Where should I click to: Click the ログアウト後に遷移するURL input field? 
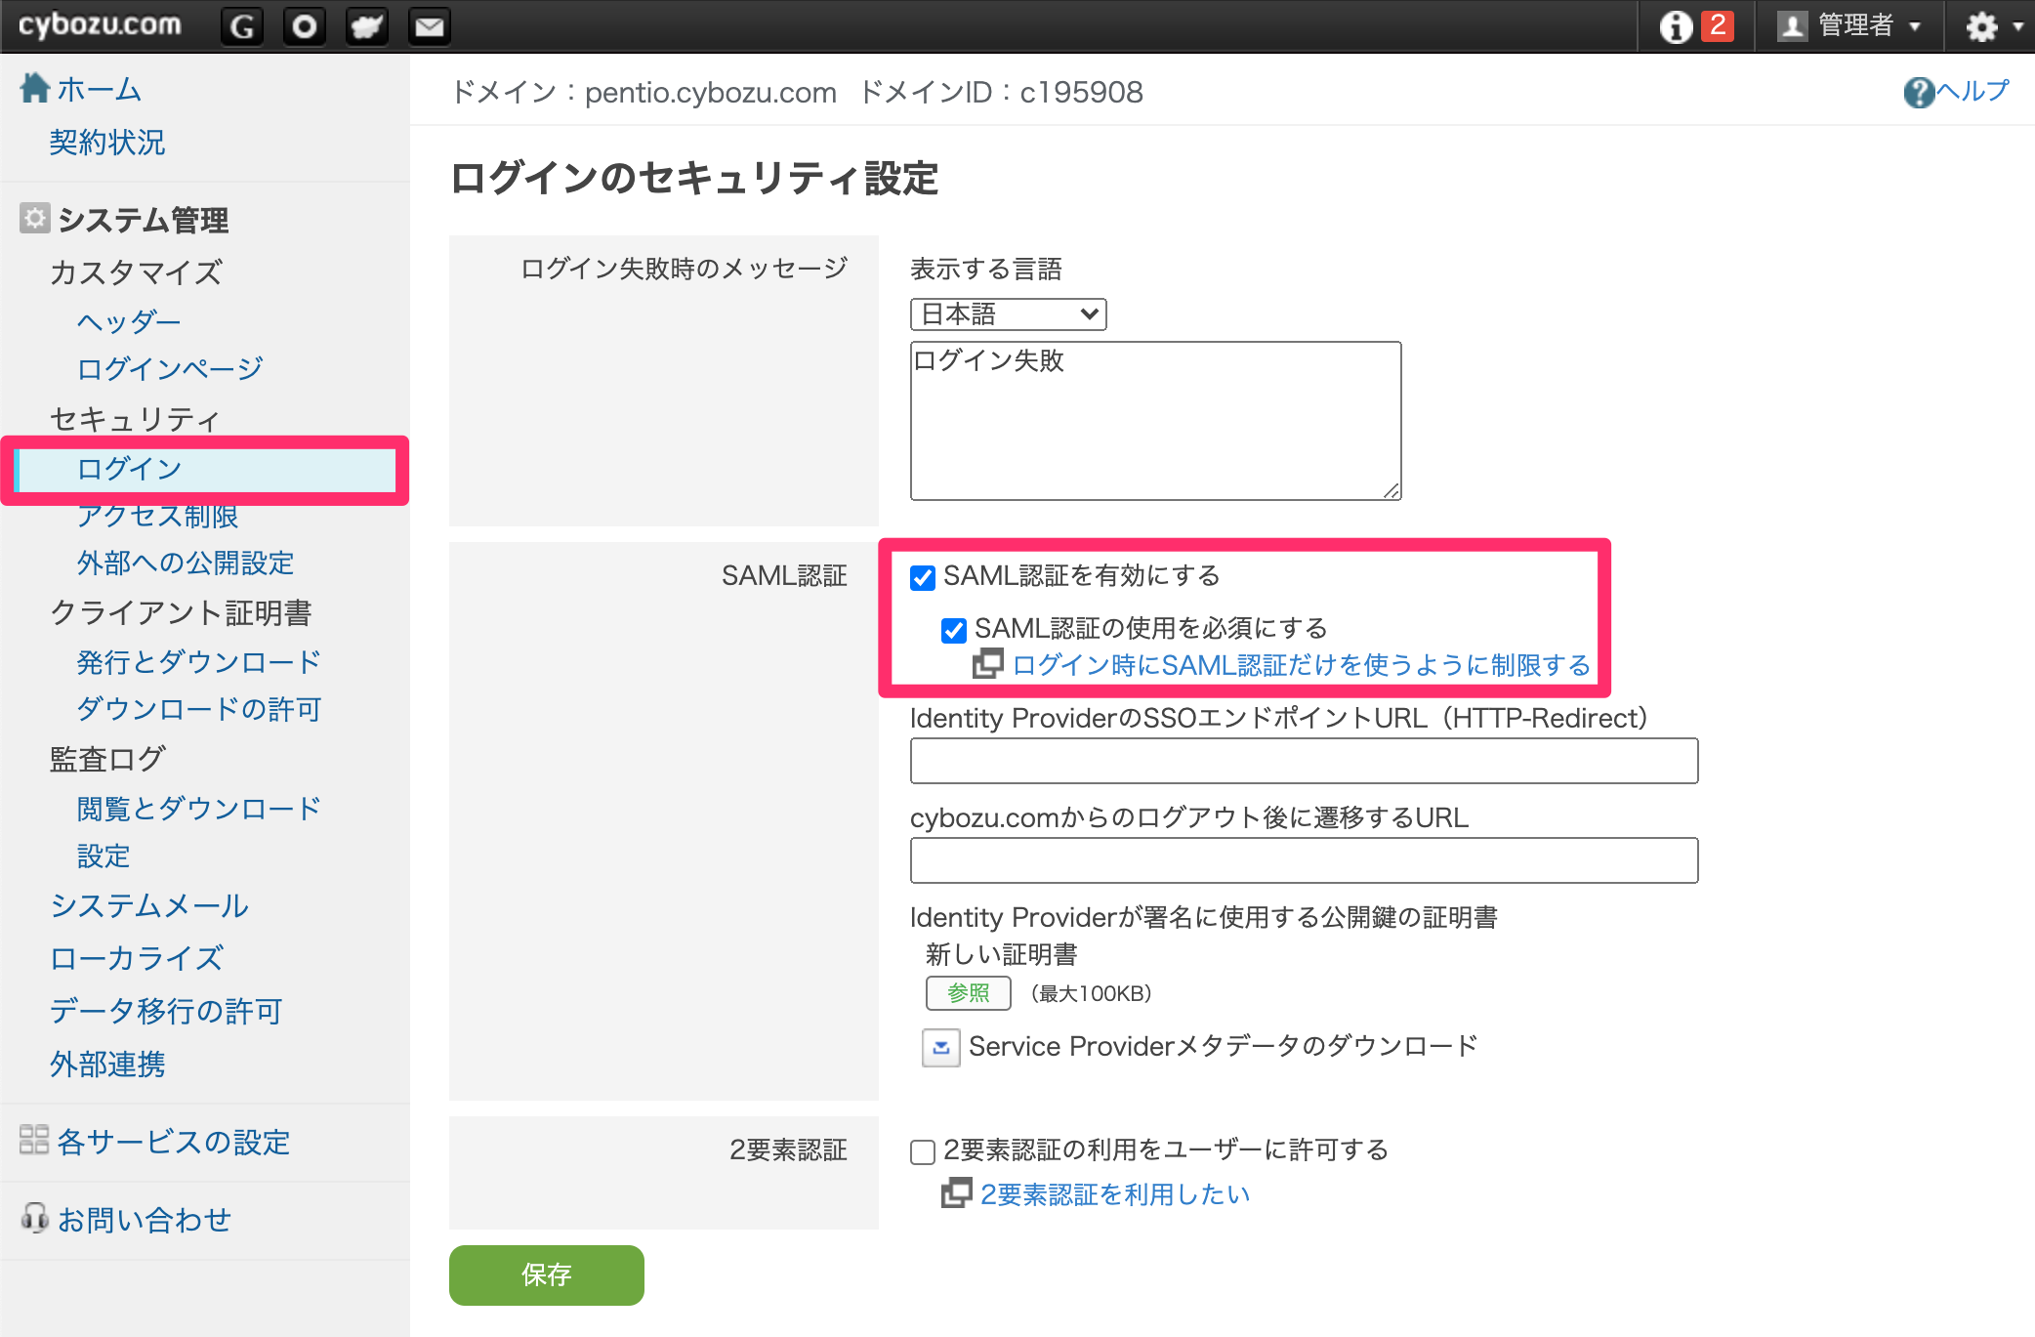pos(1304,860)
